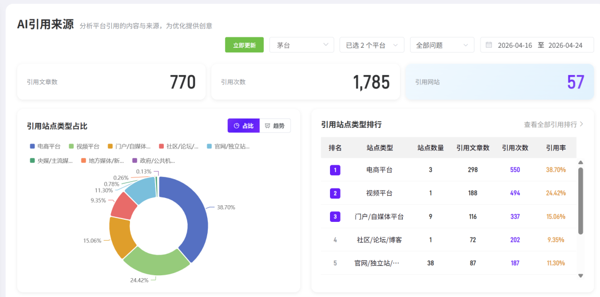Click the ranking table scrollbar thumb
The height and width of the screenshot is (297, 600).
(x=581, y=200)
